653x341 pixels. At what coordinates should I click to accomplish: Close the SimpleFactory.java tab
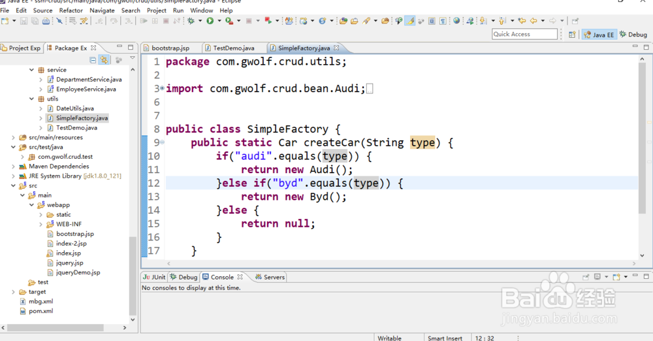click(x=336, y=48)
